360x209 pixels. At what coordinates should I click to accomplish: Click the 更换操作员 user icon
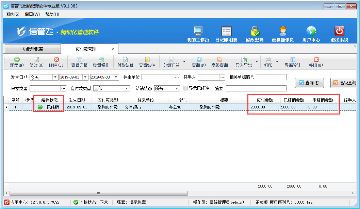click(282, 32)
